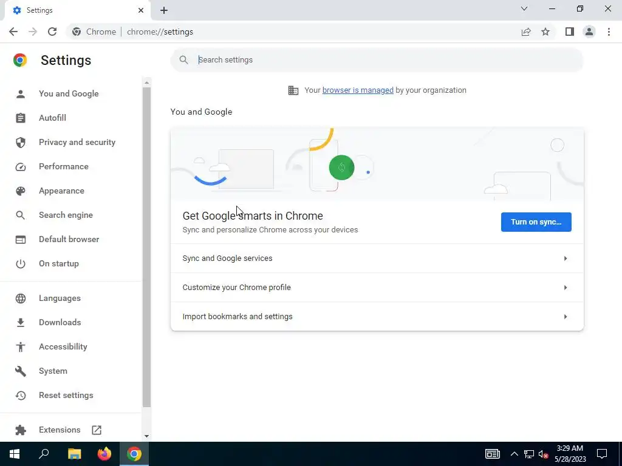The width and height of the screenshot is (622, 466).
Task: Open Windows Start menu
Action: click(15, 454)
